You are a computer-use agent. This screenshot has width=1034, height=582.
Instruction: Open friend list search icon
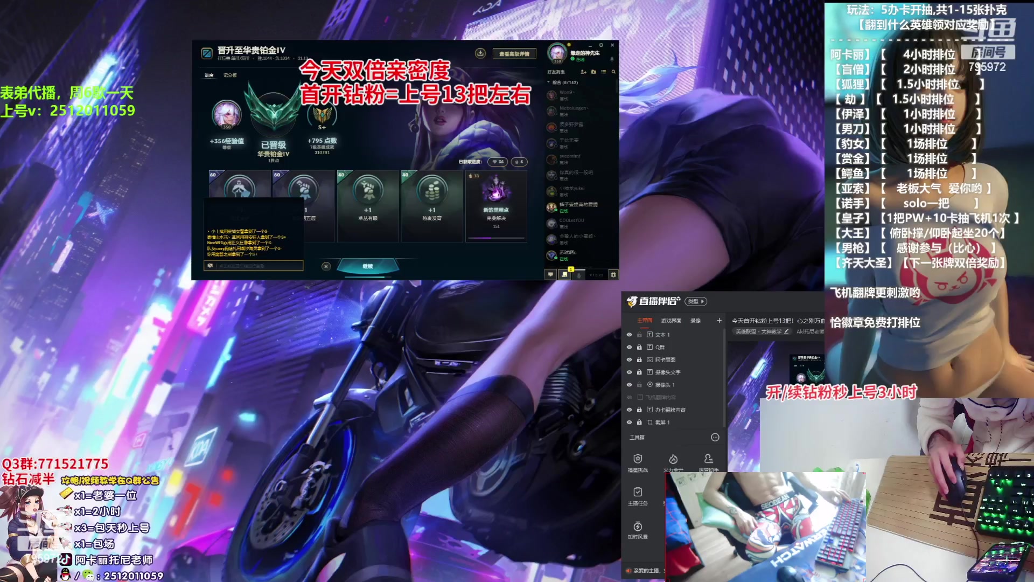click(x=613, y=72)
